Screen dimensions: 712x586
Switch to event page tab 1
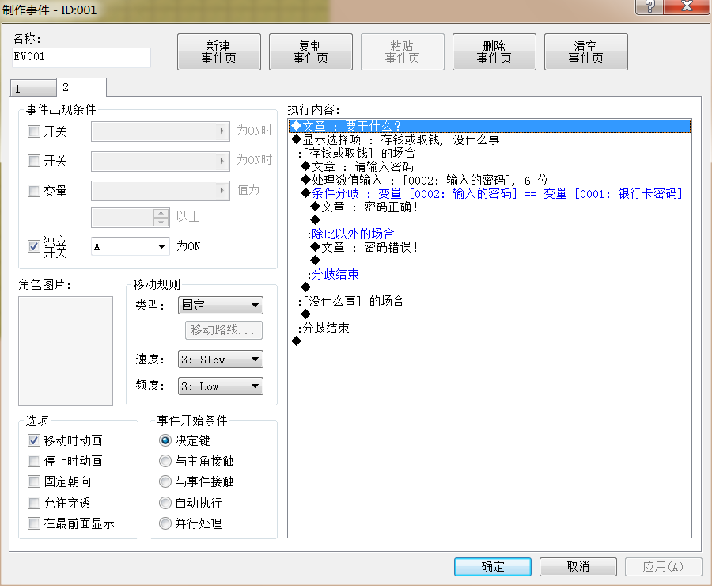click(33, 88)
